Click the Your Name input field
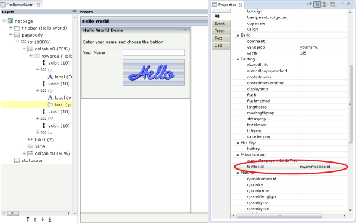Screen dimensions: 356x223 pos(154,52)
